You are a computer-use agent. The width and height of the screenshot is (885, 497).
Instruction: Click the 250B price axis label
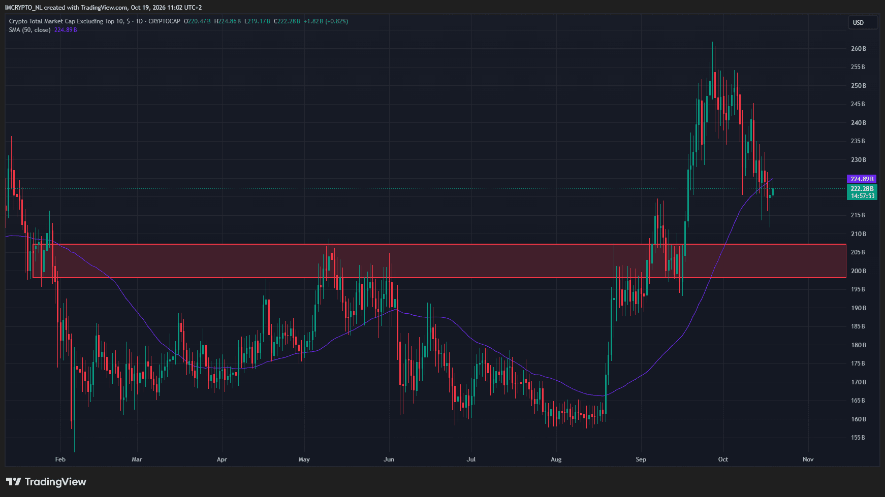858,86
